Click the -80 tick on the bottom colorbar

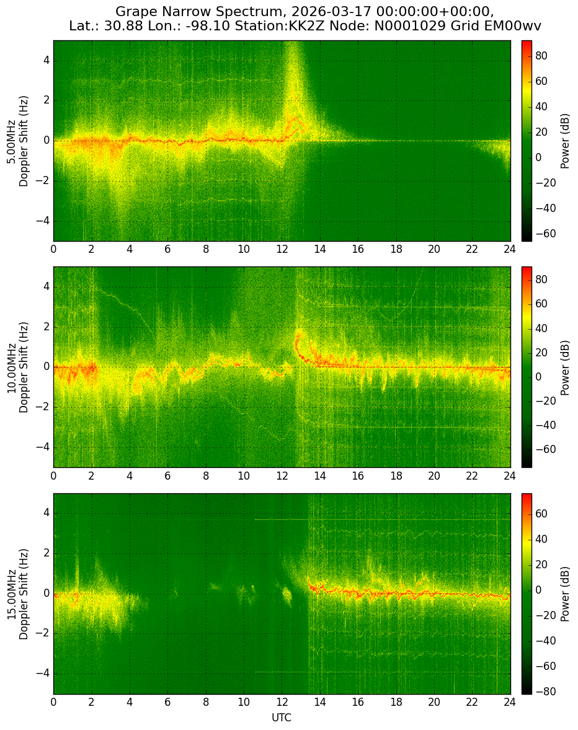[545, 692]
